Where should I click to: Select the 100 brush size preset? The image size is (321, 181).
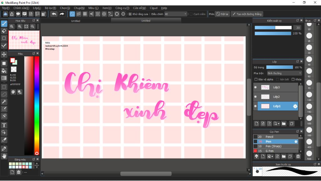pos(309,96)
